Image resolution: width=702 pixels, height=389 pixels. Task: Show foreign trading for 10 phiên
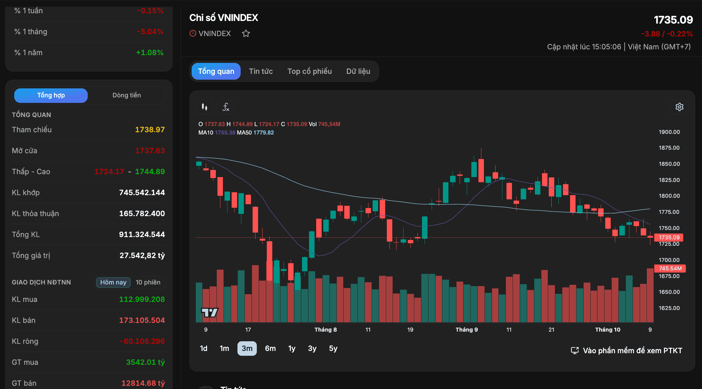tap(148, 282)
